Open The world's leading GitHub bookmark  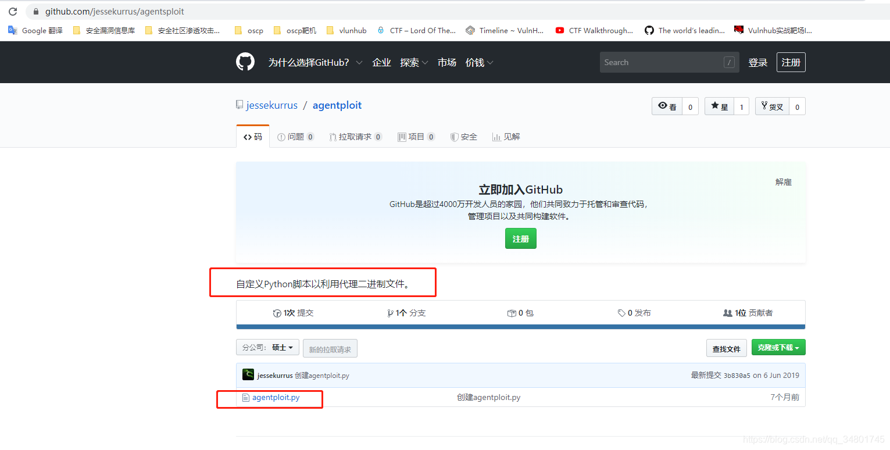pos(685,30)
